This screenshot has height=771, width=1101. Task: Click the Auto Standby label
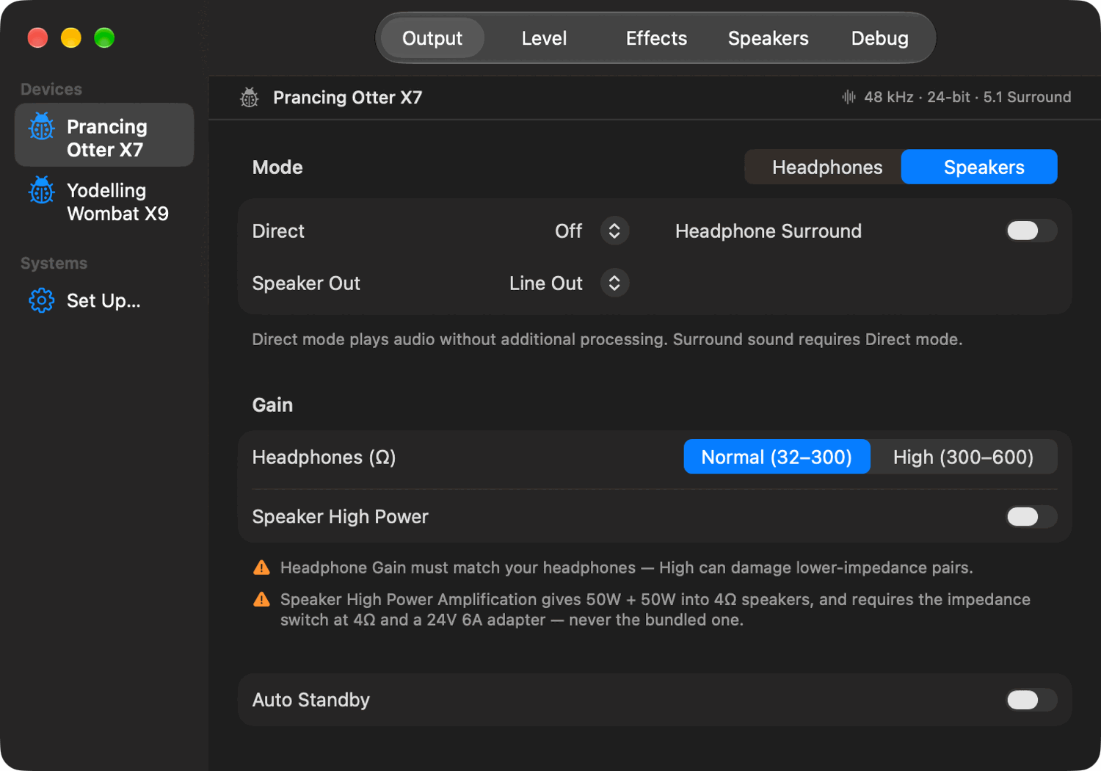(x=310, y=700)
